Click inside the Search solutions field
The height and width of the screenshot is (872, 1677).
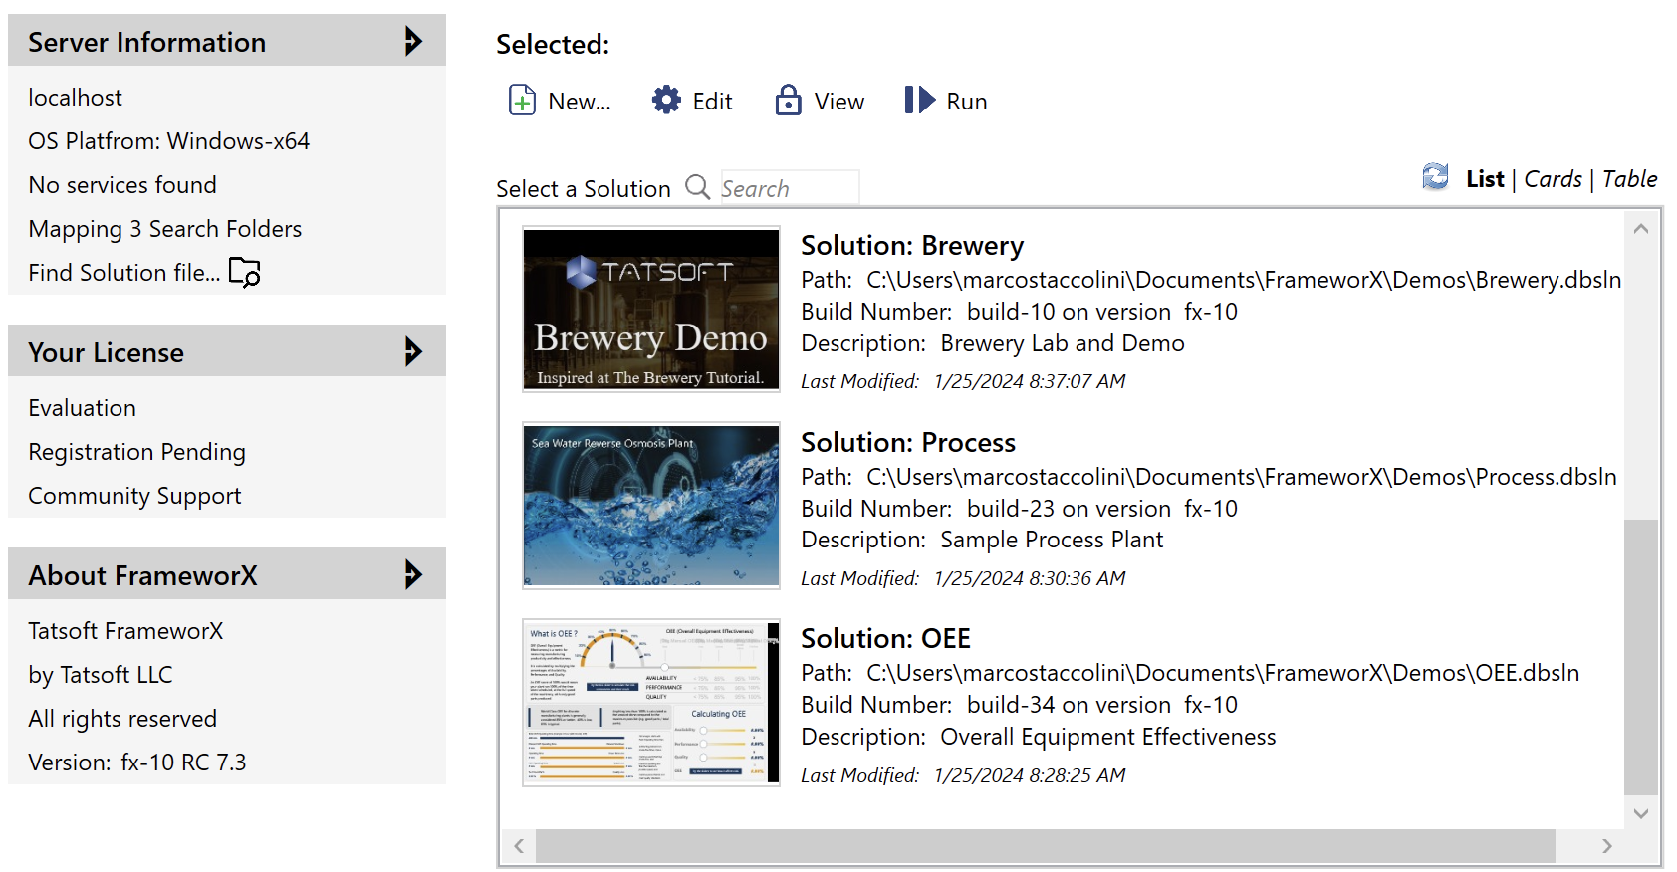click(x=788, y=188)
